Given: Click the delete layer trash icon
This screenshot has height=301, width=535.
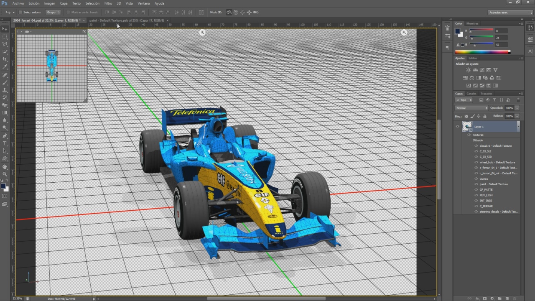Looking at the screenshot, I should tap(514, 298).
